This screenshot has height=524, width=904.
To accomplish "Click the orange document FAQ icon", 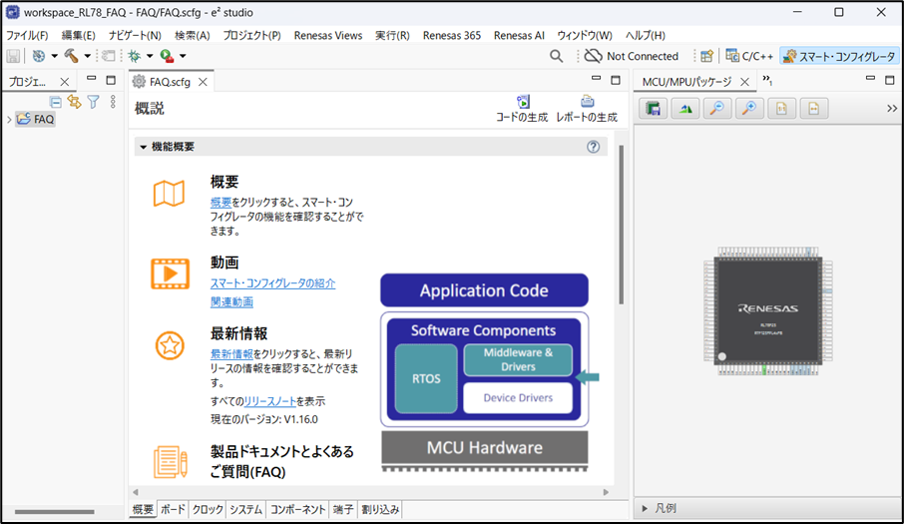I will point(170,462).
